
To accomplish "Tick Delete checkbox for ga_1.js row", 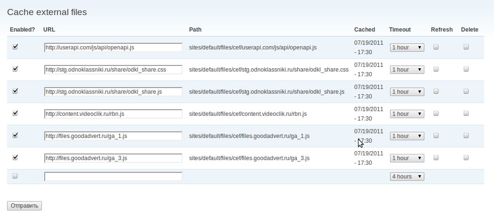I will [x=466, y=135].
